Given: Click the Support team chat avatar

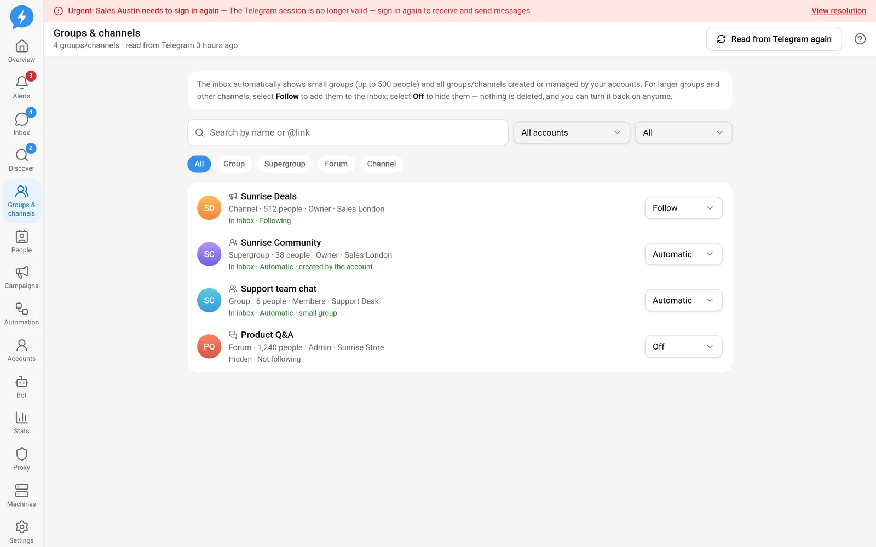Looking at the screenshot, I should coord(209,300).
